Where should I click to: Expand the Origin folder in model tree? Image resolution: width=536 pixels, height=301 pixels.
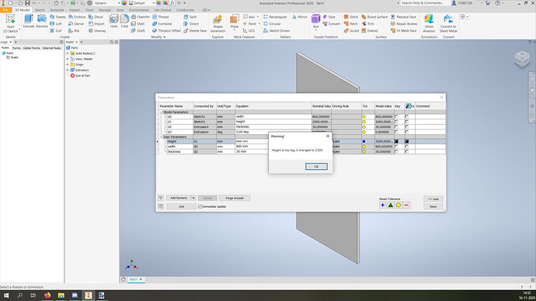click(x=68, y=64)
